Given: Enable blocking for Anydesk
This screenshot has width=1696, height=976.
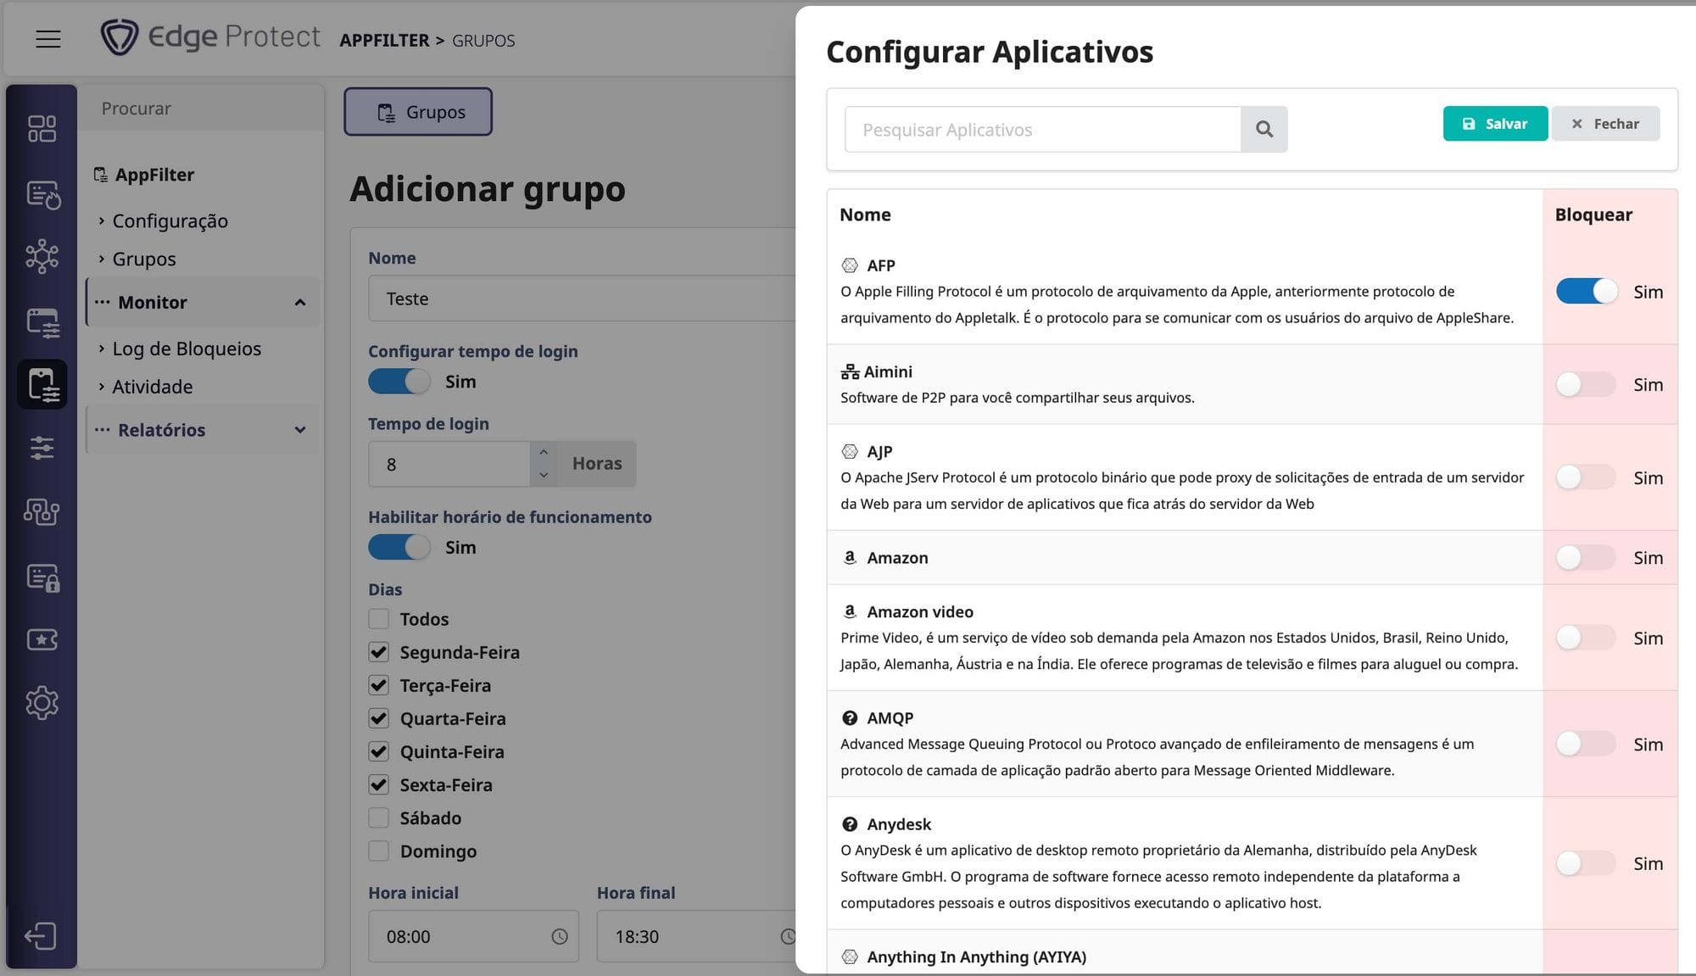Looking at the screenshot, I should [x=1586, y=863].
